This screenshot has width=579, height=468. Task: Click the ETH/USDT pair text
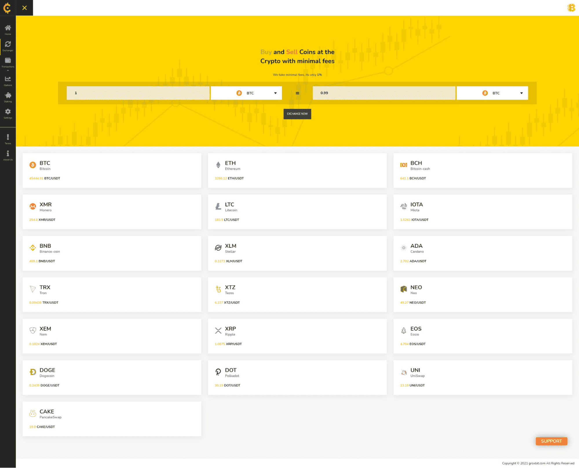[x=235, y=179]
